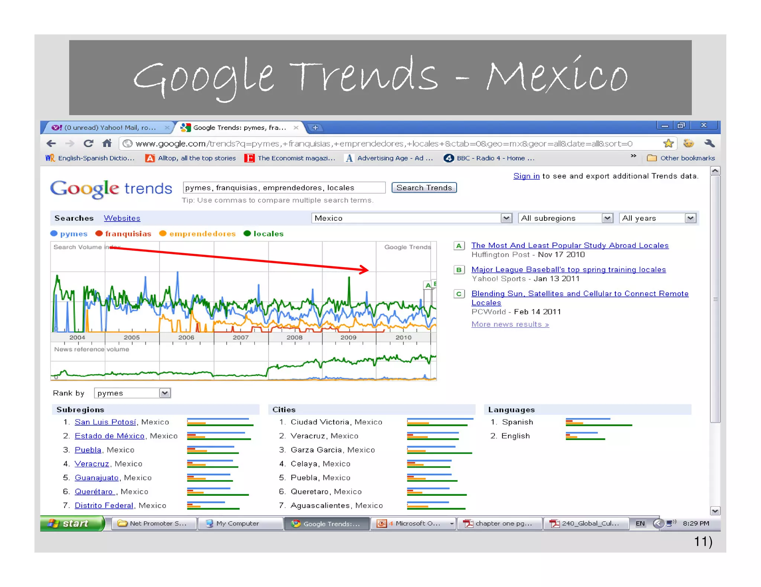Open 240_Global_Cul PDF taskbar item
Viewport: 761px width, 587px height.
pos(586,524)
